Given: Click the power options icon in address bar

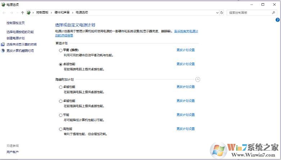Looking at the screenshot, I should click(28, 13).
